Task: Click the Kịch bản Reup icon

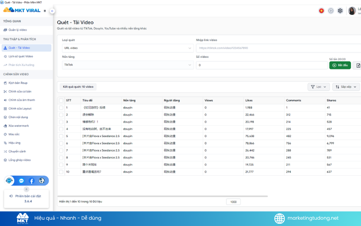Action: [x=5, y=83]
